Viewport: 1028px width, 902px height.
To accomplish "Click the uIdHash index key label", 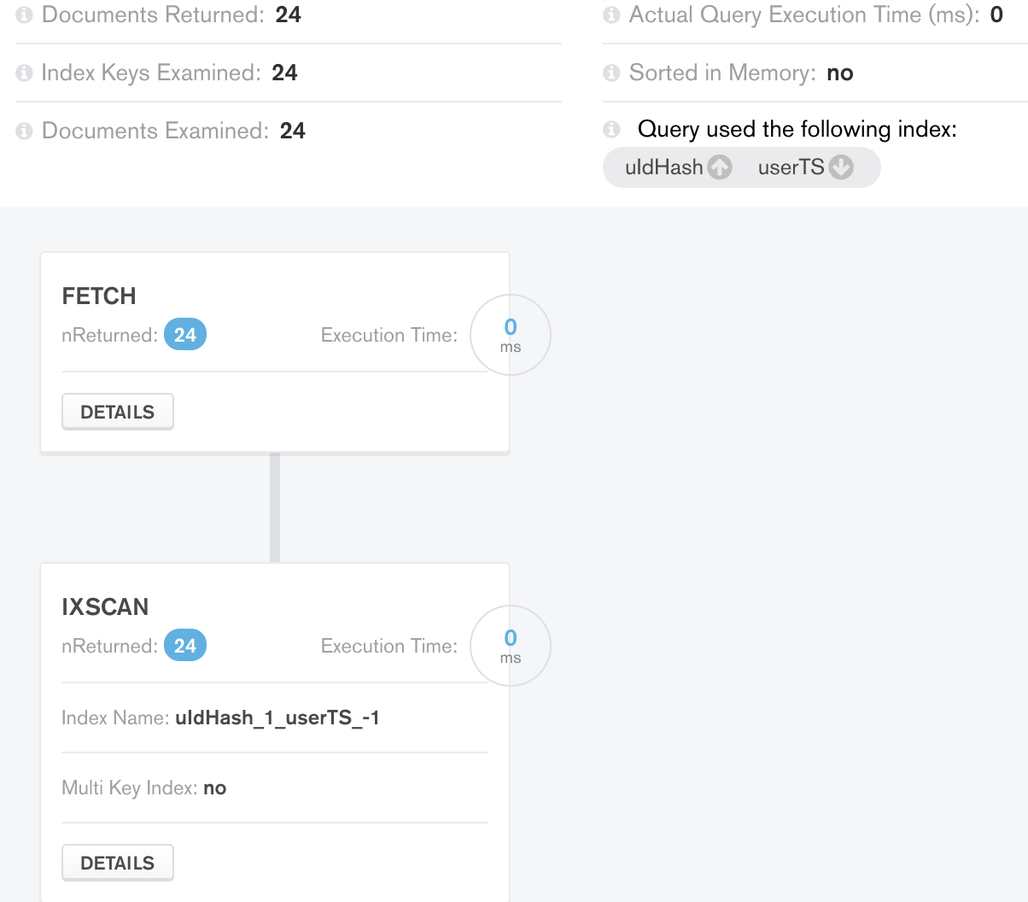I will [663, 167].
